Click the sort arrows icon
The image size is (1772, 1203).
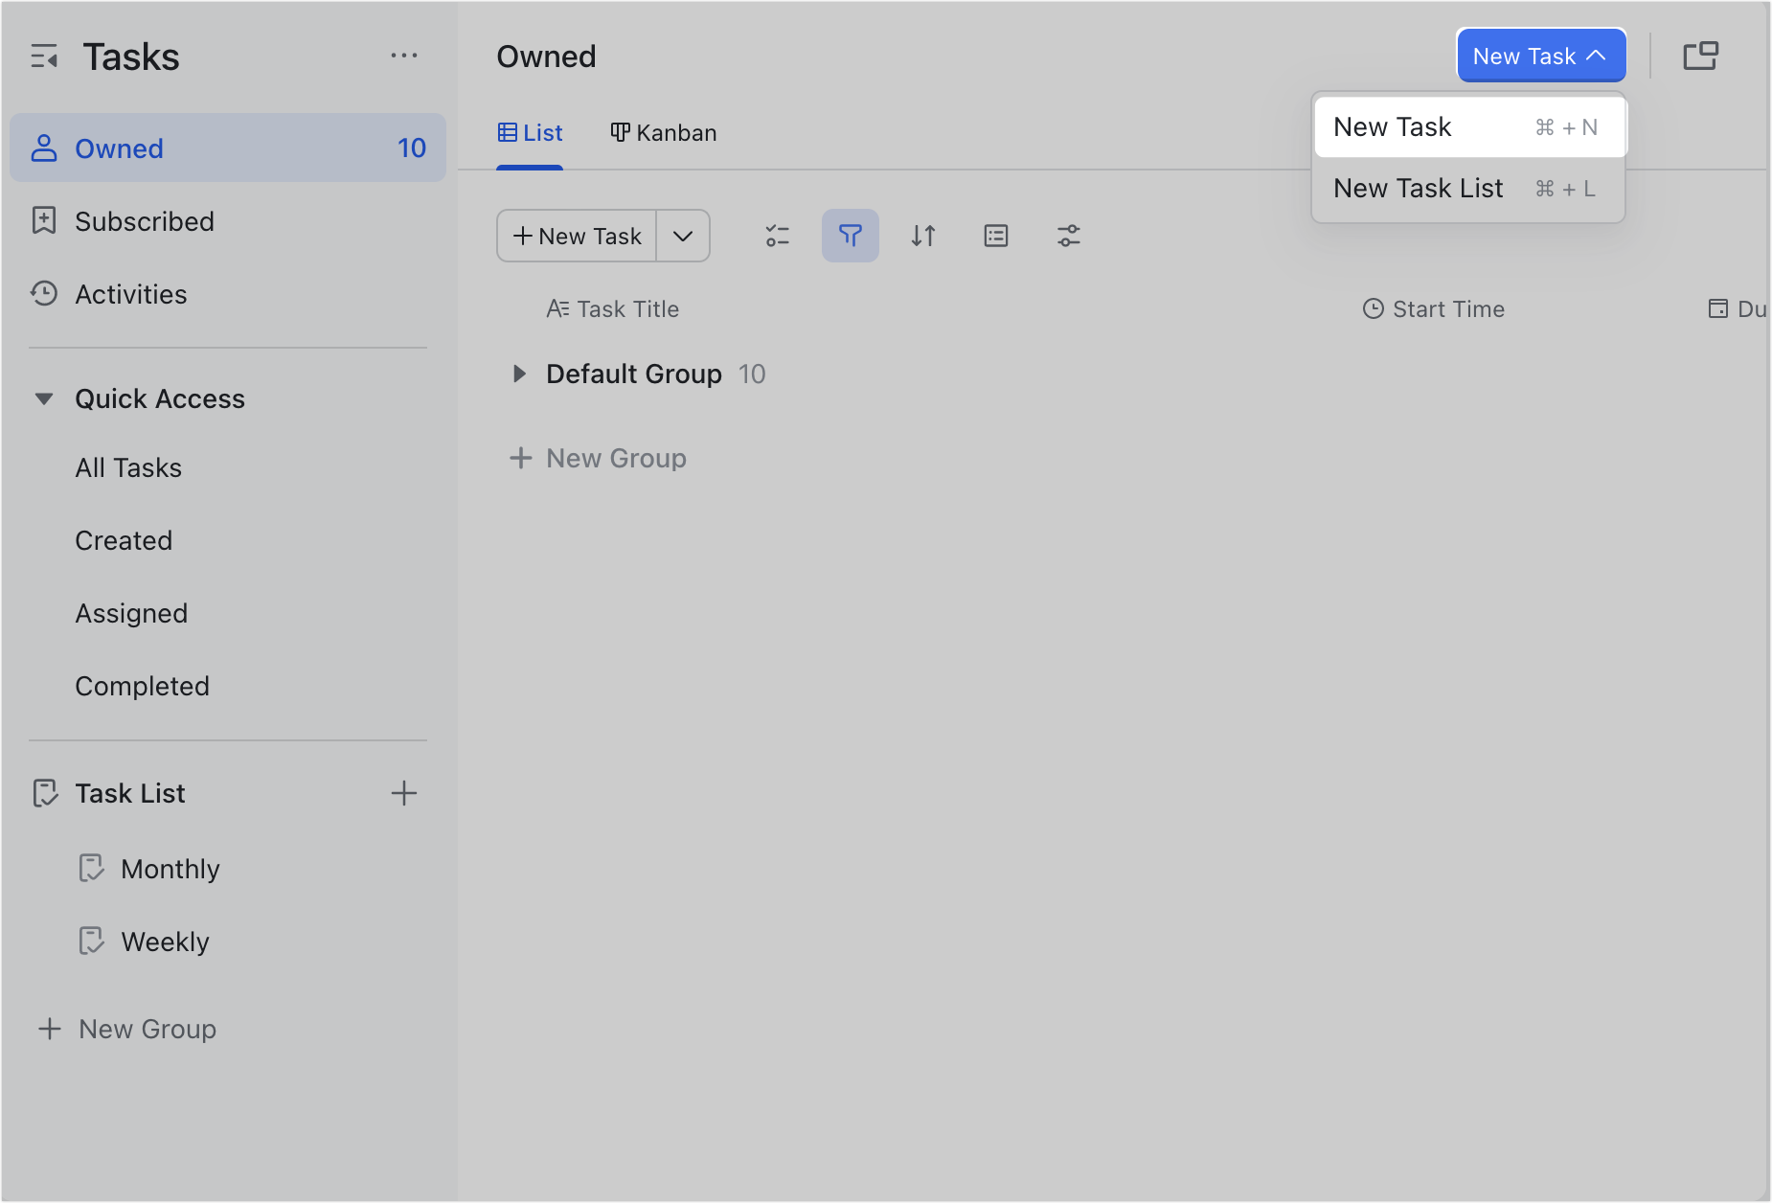pyautogui.click(x=922, y=235)
